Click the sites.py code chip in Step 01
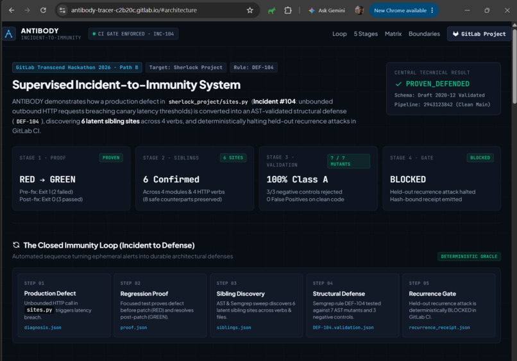This screenshot has width=517, height=361. point(39,310)
